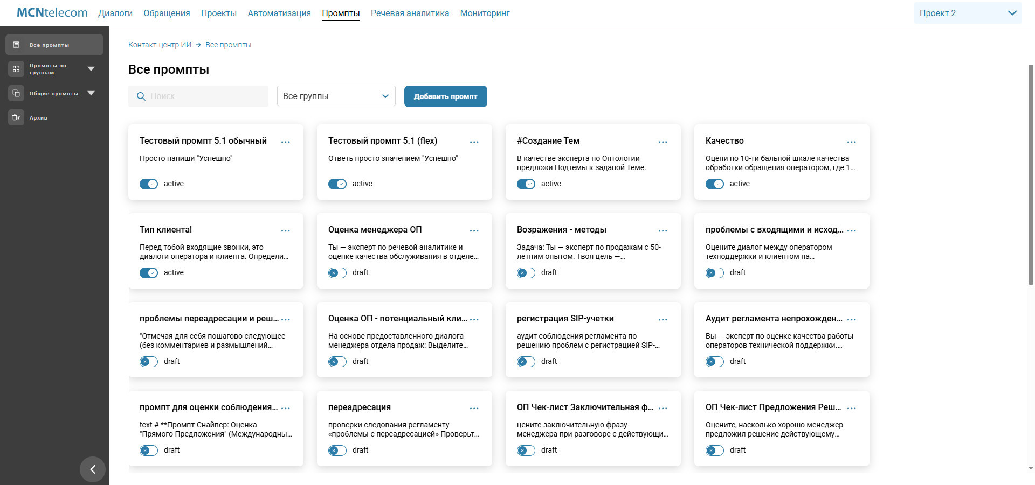1035x485 pixels.
Task: Open three-dot menu on #Создание Тем card
Action: [x=663, y=142]
